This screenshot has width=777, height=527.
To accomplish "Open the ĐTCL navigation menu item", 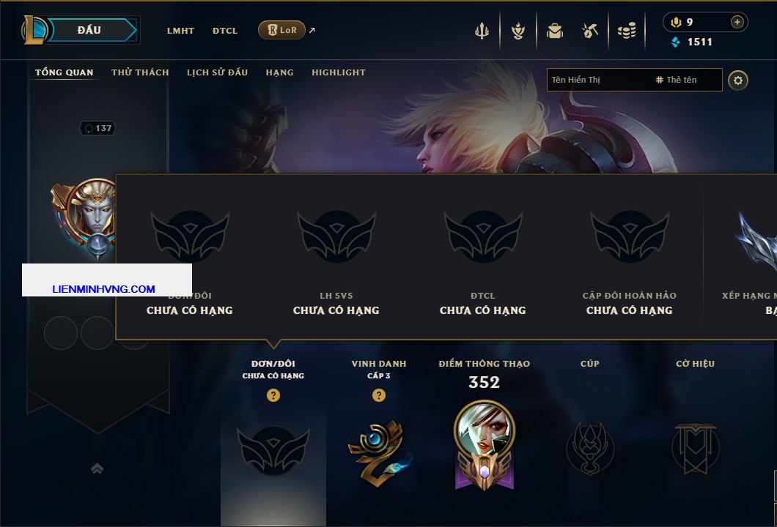I will 225,31.
